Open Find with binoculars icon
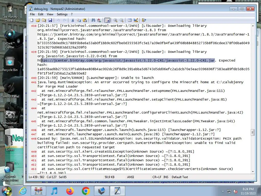The width and height of the screenshot is (261, 196). tap(93, 20)
